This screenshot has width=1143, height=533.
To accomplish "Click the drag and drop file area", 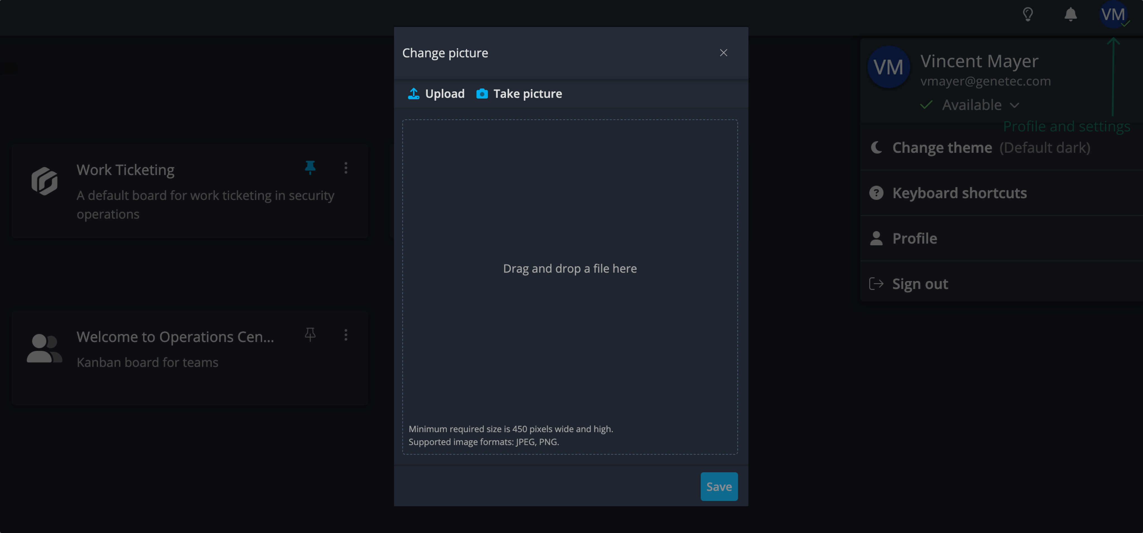I will coord(570,287).
